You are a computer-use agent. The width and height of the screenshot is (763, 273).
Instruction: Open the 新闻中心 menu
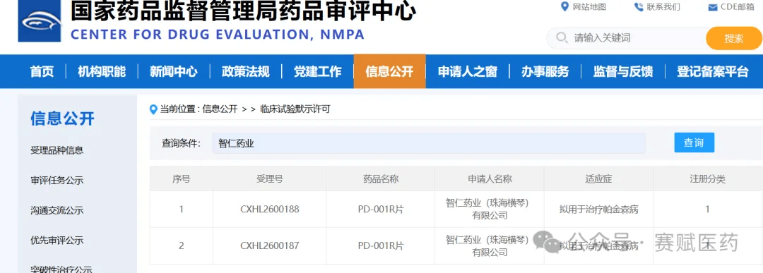click(174, 71)
